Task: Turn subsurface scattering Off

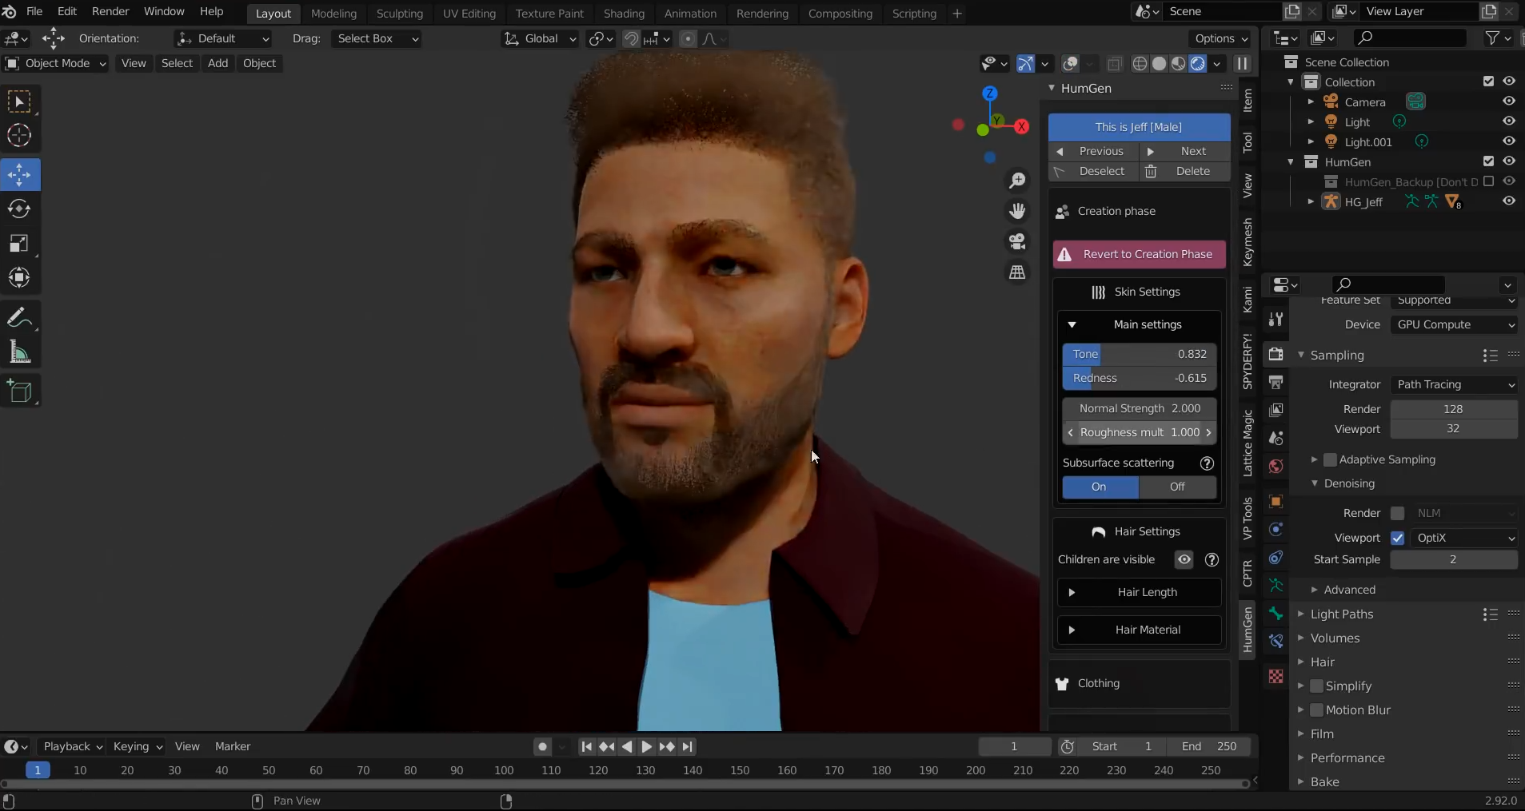Action: pos(1177,487)
